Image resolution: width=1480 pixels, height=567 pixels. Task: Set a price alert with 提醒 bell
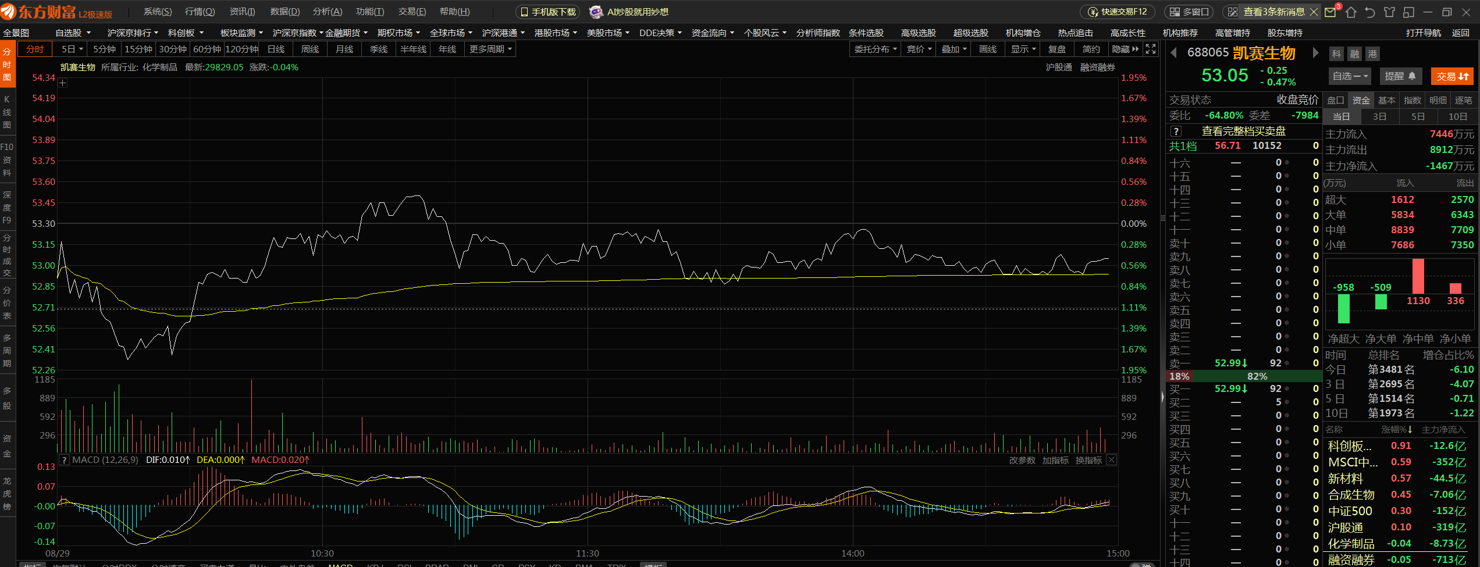(1400, 76)
